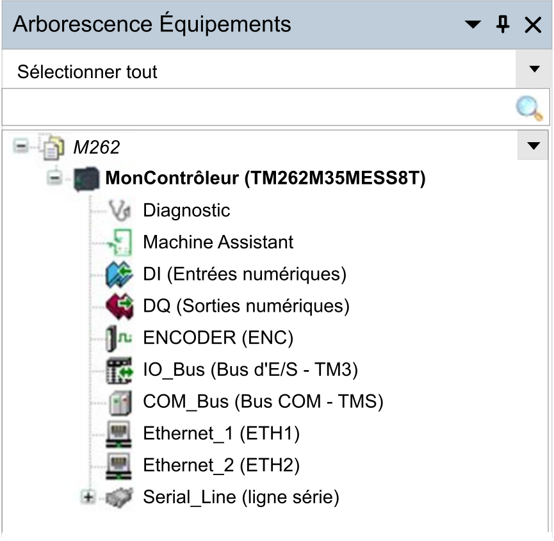
Task: Click the IO_Bus TM3 icon
Action: [x=119, y=370]
